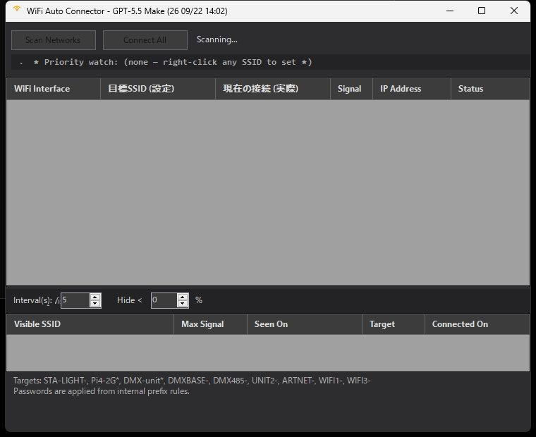This screenshot has width=536, height=437.
Task: Select the Priority watch text line
Action: 173,62
